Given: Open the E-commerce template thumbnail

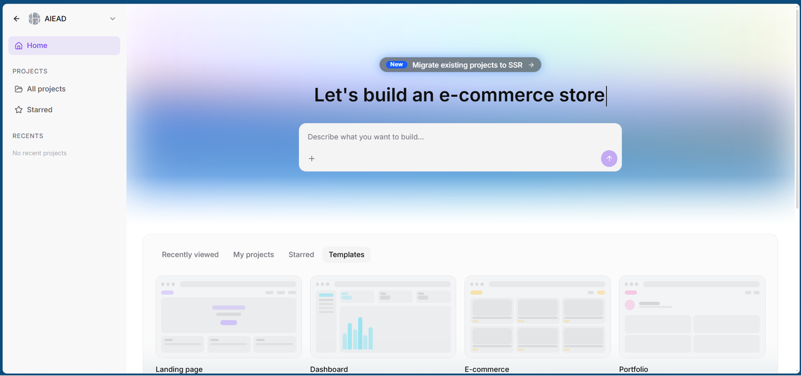Looking at the screenshot, I should (x=538, y=317).
